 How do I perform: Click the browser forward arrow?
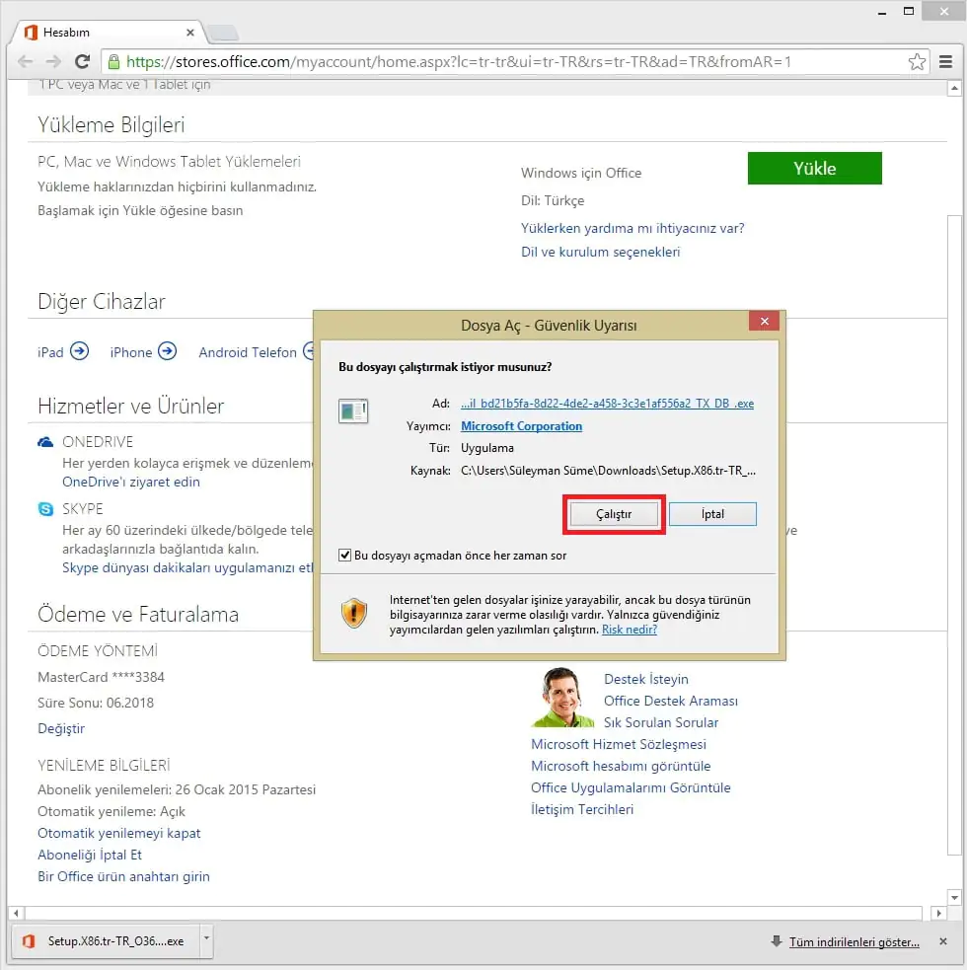[54, 61]
